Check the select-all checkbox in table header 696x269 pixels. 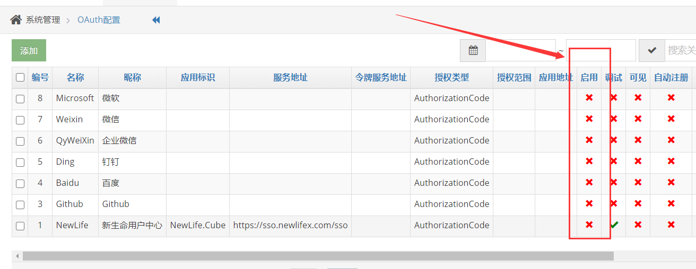coord(20,78)
